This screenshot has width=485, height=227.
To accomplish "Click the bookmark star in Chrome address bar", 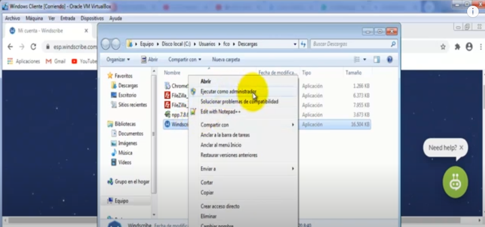I will [443, 47].
